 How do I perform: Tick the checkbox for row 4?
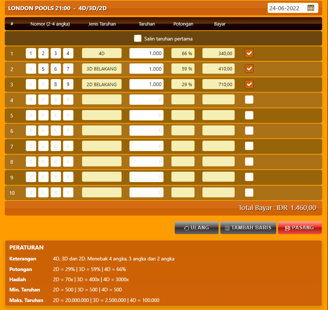point(249,100)
